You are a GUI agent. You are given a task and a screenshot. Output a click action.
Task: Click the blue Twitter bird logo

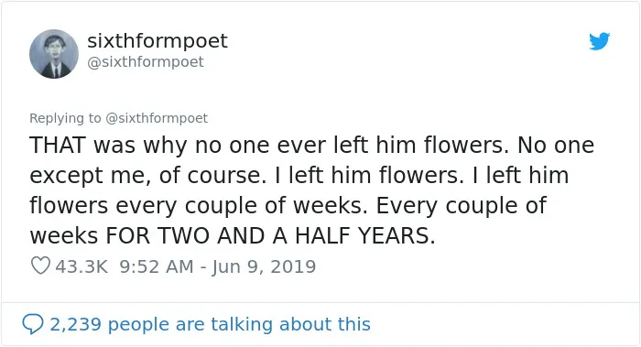pos(599,41)
